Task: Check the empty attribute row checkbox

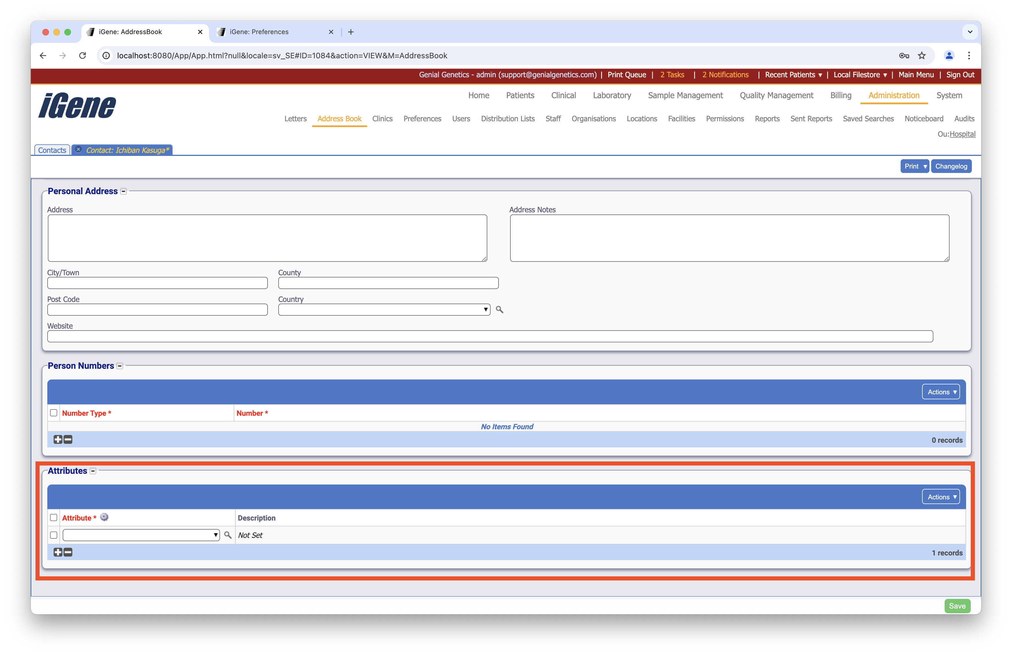Action: click(54, 535)
